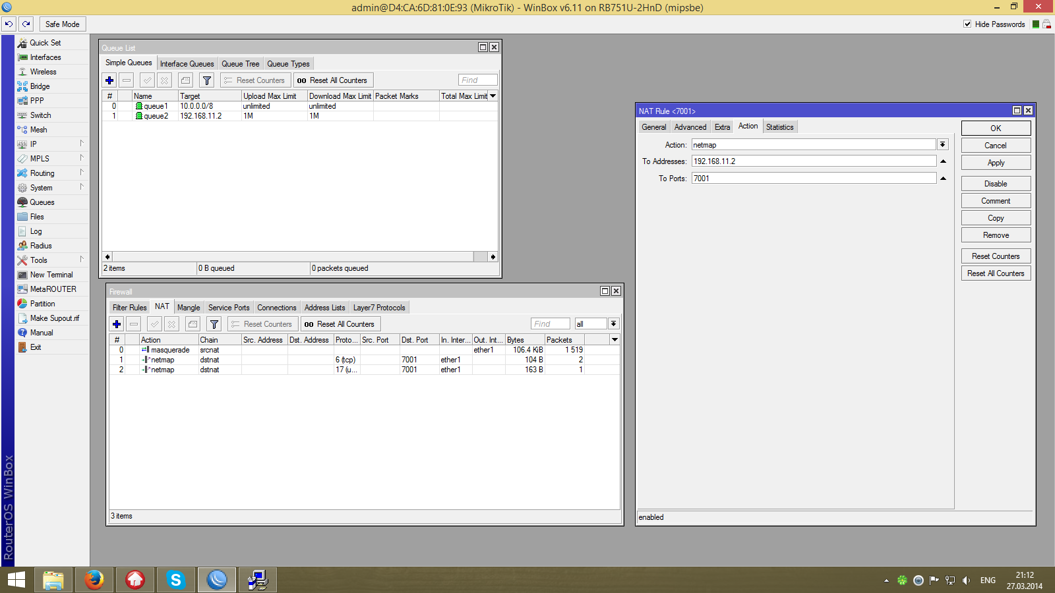
Task: Collapse the To Ports field arrow
Action: point(943,179)
